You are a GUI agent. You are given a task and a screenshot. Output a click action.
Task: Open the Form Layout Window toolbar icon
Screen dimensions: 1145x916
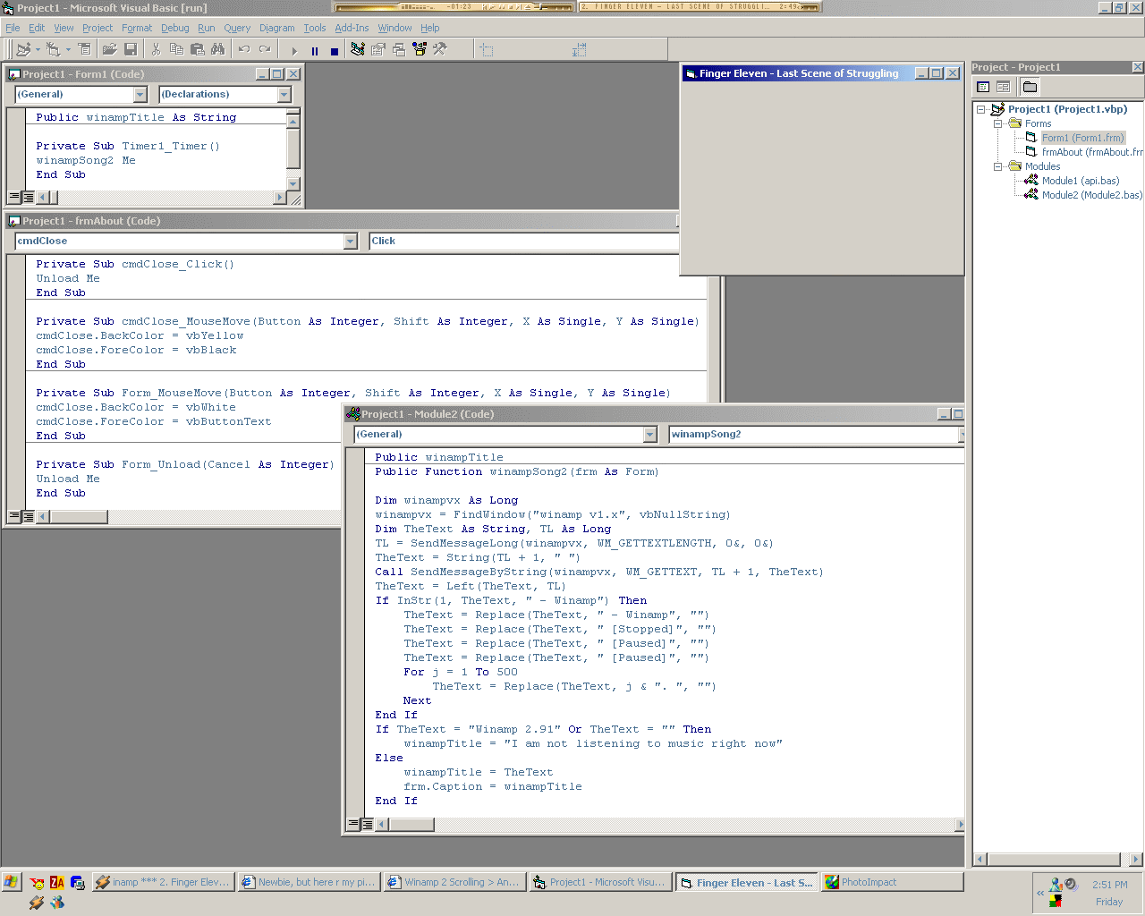pyautogui.click(x=399, y=50)
